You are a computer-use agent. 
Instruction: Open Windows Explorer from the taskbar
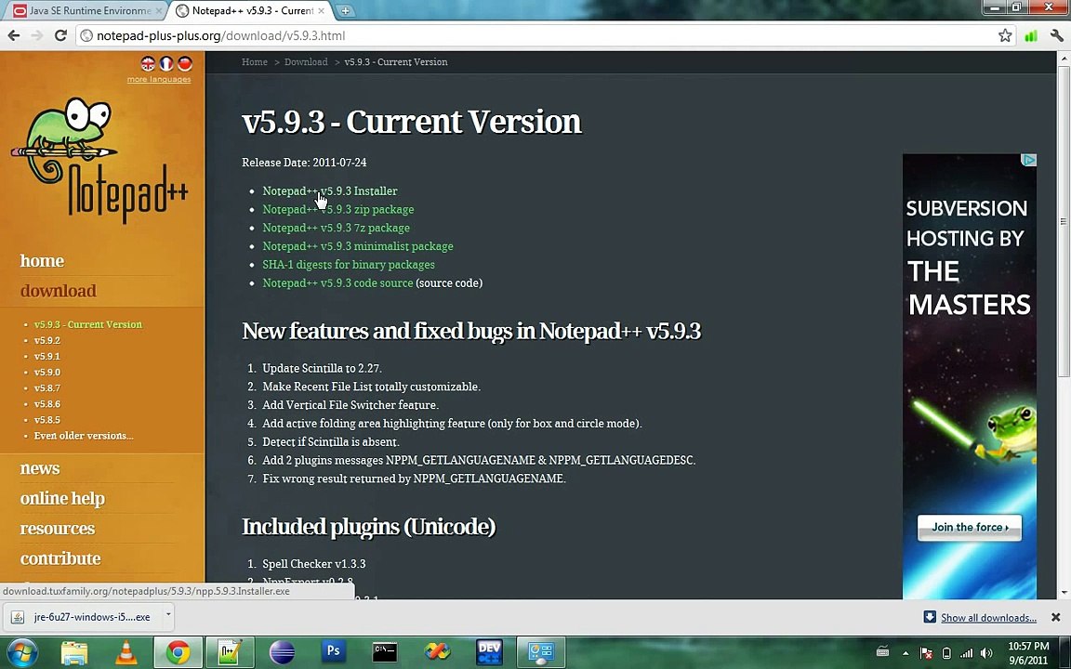click(x=73, y=652)
